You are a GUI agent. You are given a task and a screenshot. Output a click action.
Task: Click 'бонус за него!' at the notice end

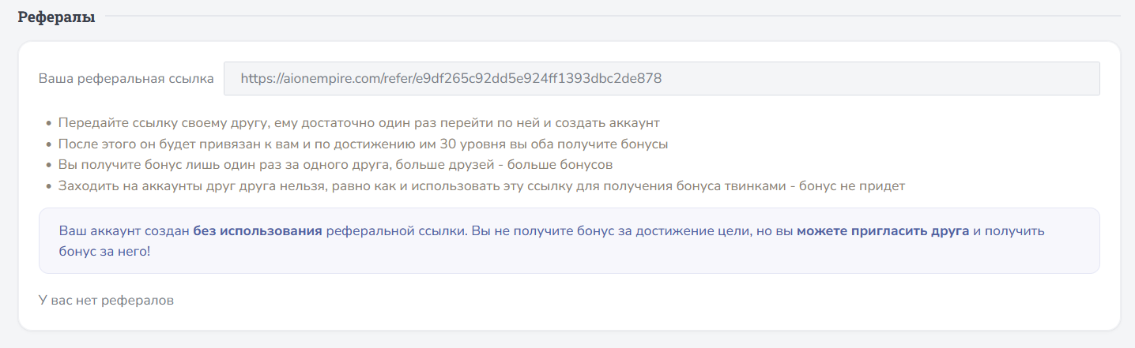(104, 251)
